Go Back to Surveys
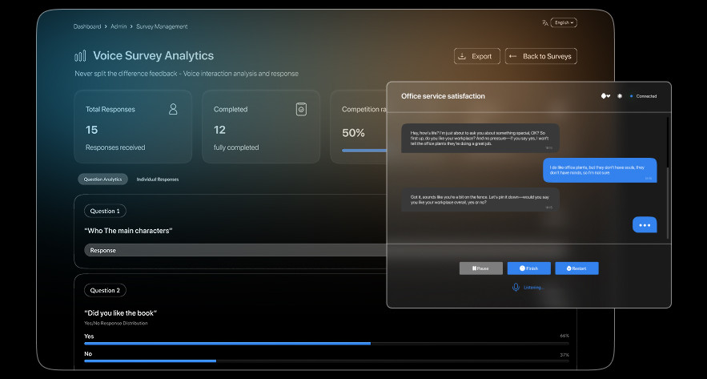 pyautogui.click(x=540, y=56)
